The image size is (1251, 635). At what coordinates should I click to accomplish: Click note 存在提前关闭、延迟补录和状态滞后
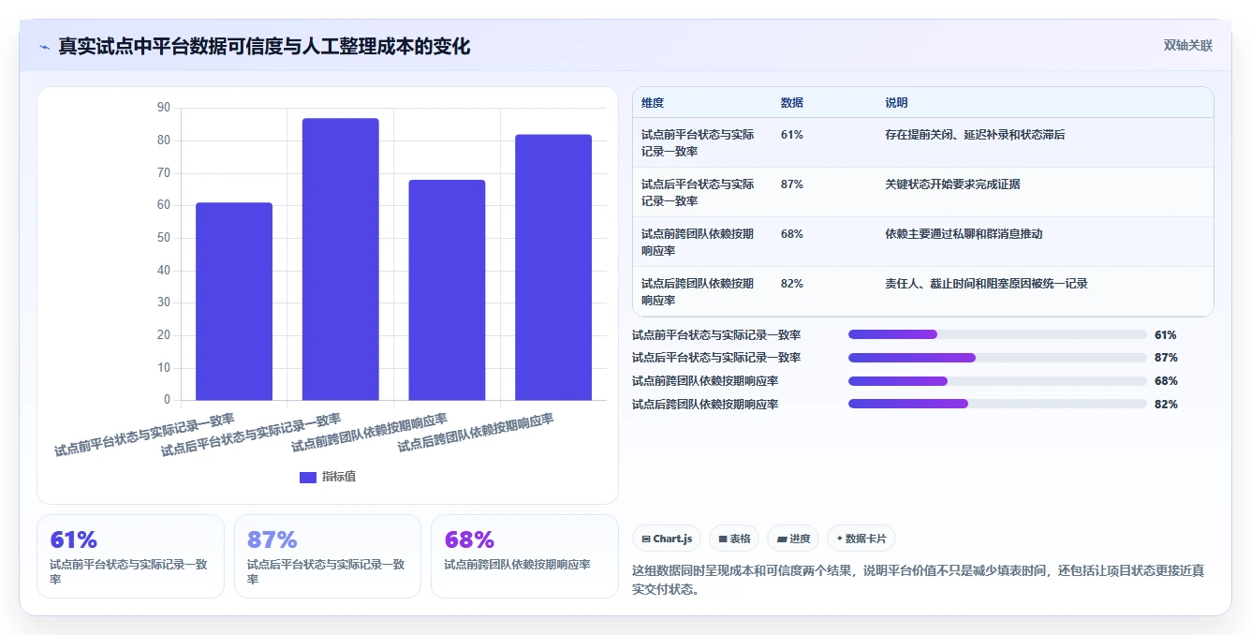975,135
